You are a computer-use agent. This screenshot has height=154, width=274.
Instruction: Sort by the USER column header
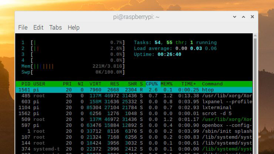coord(39,84)
